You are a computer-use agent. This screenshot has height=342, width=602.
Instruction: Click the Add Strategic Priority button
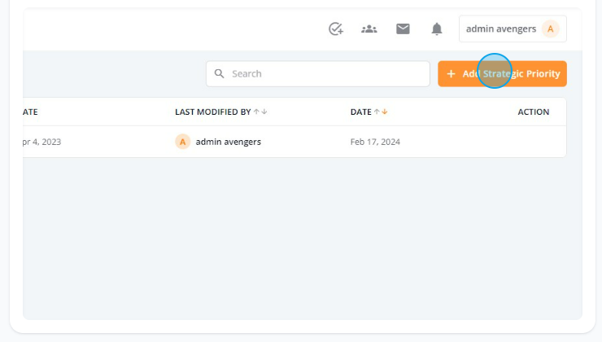(502, 74)
